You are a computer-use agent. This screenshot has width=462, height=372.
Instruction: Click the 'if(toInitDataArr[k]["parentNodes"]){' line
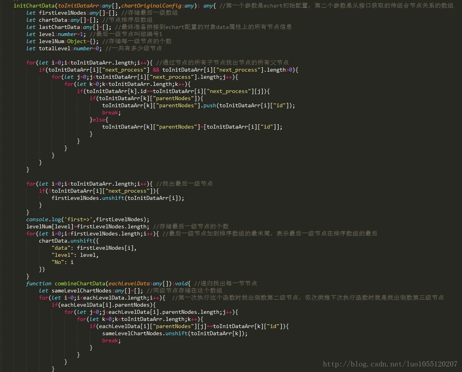coord(146,99)
